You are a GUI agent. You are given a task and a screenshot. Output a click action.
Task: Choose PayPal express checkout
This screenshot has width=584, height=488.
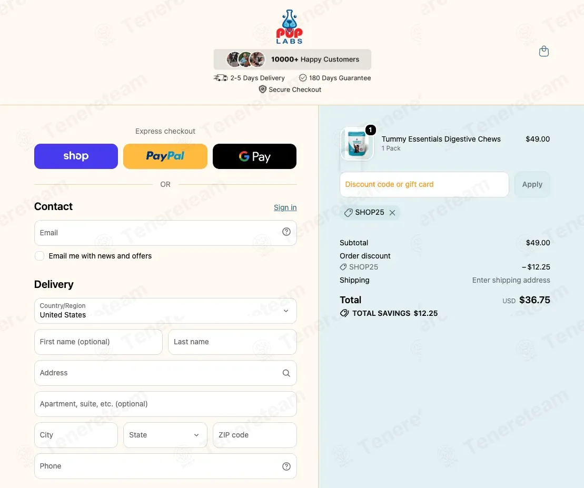coord(165,156)
